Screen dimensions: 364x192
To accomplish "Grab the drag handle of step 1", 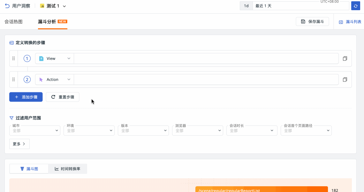I will pyautogui.click(x=13, y=59).
